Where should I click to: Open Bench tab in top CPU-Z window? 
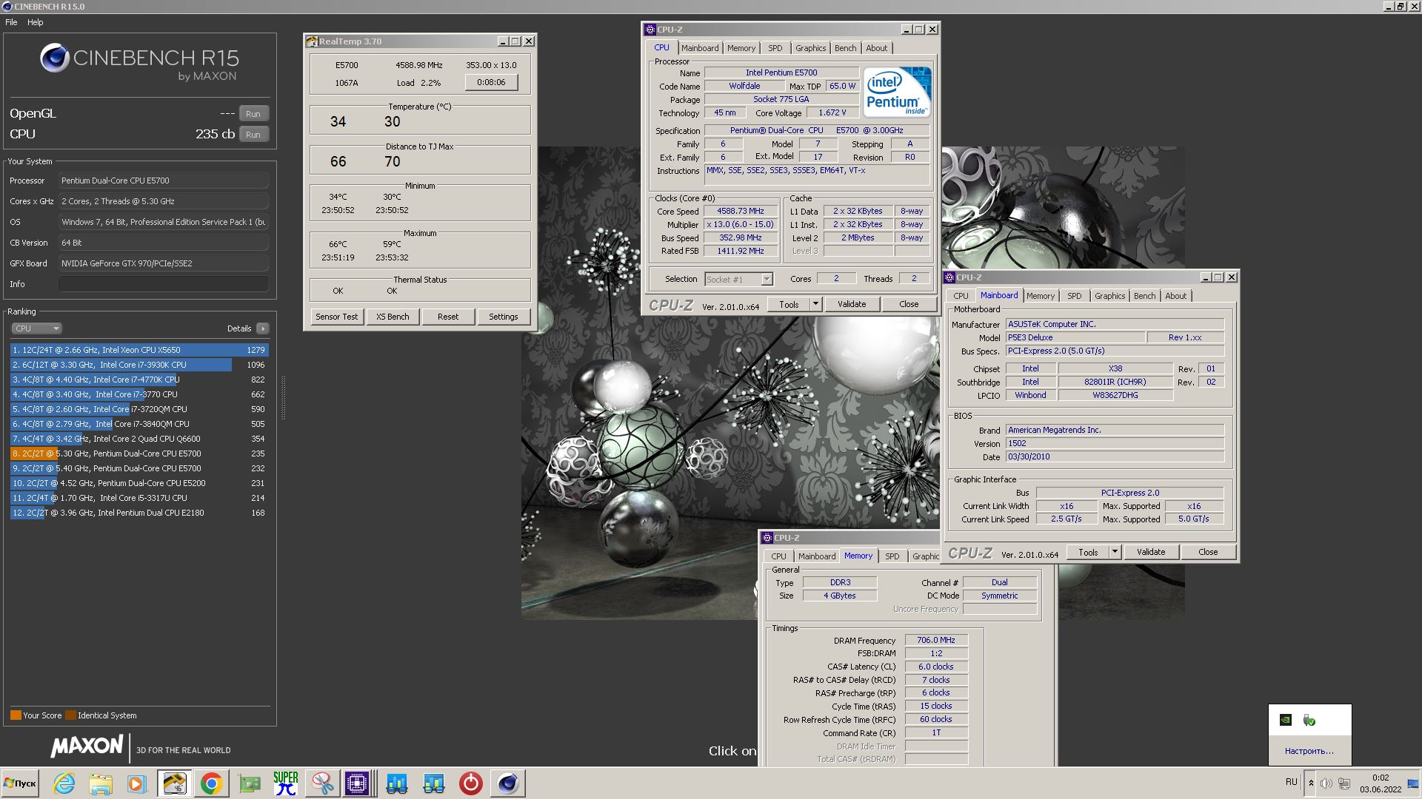click(x=845, y=48)
